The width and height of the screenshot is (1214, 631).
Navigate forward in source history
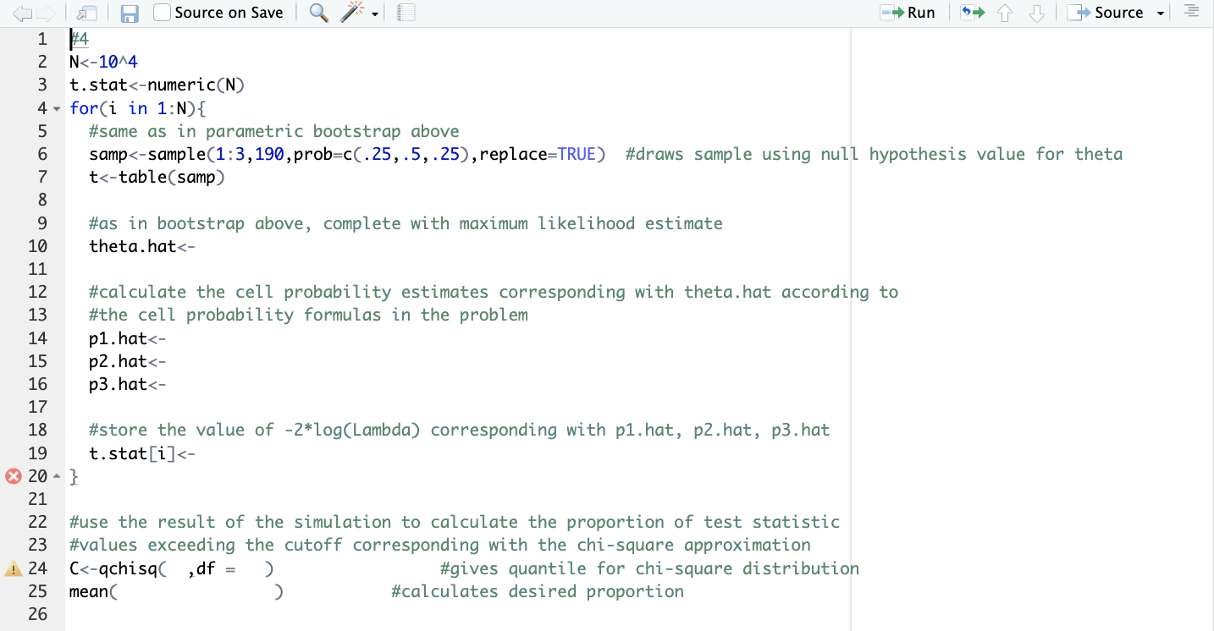point(44,12)
